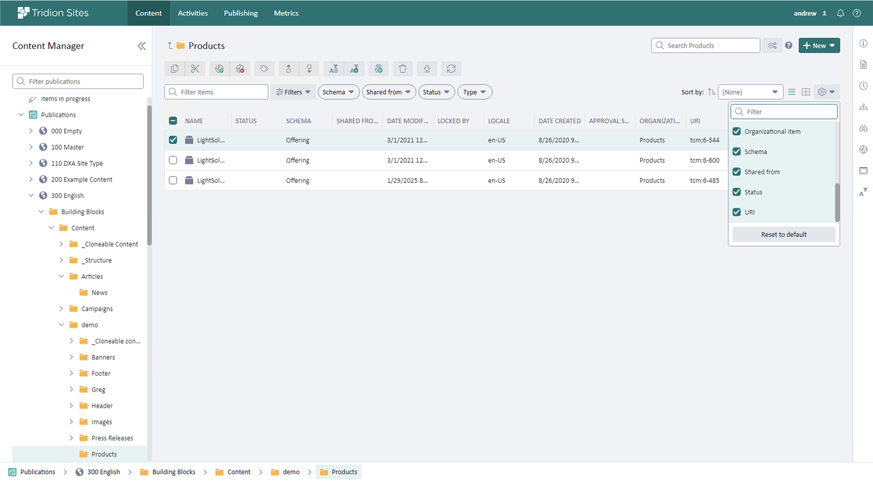Refresh the Products item list

pyautogui.click(x=451, y=68)
